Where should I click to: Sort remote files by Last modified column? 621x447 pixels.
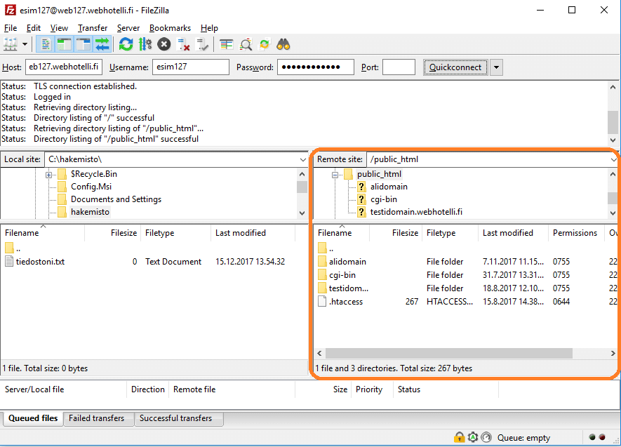click(x=508, y=233)
